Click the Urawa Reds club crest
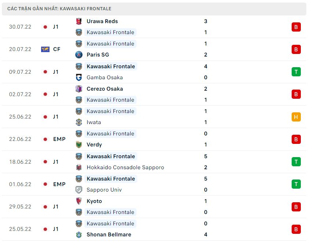Image resolution: width=310 pixels, height=243 pixels. click(79, 21)
